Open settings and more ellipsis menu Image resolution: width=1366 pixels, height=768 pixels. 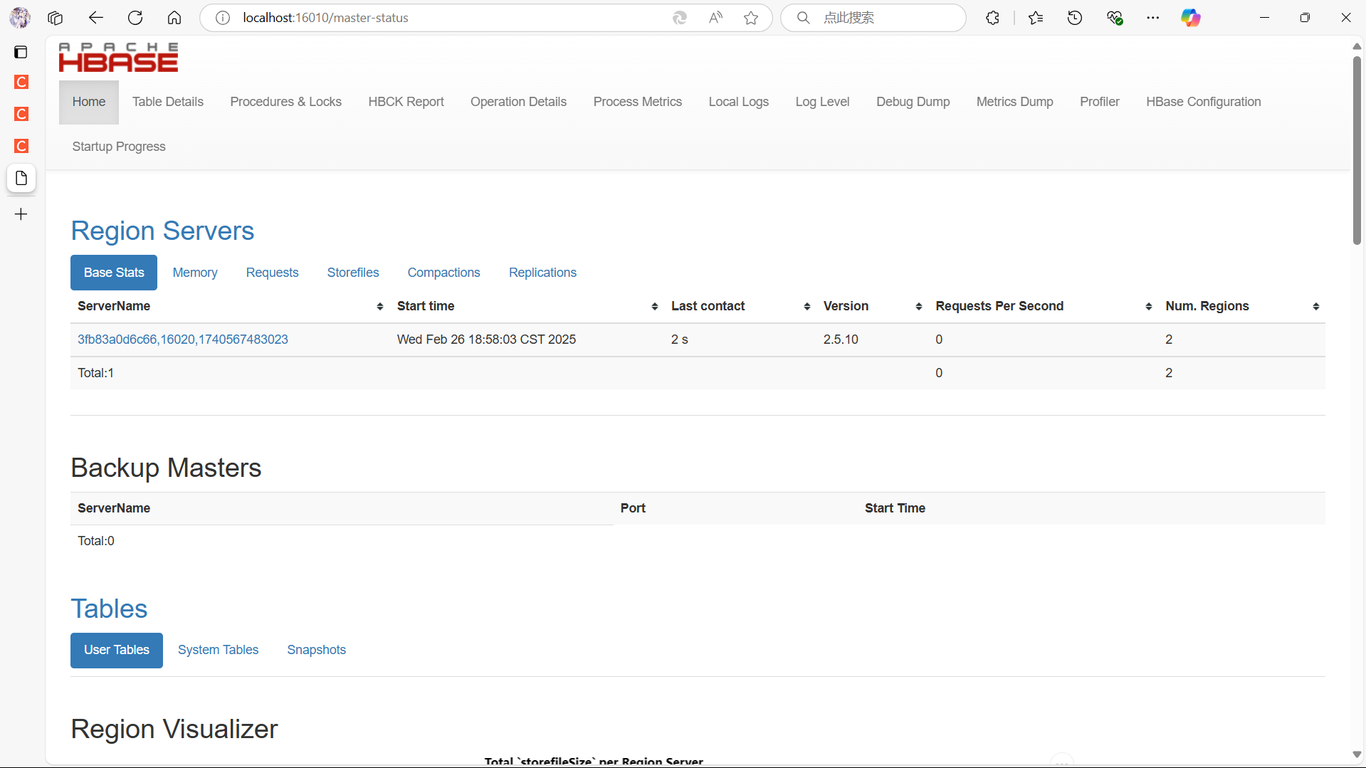tap(1153, 18)
